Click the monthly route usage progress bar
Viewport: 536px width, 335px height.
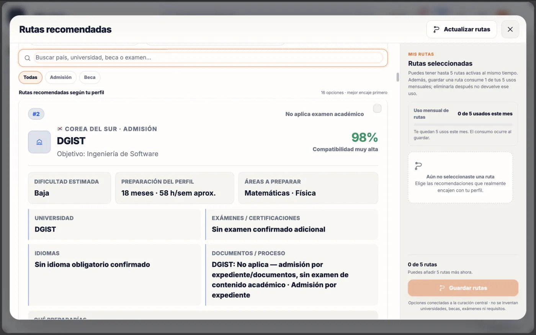[463, 125]
